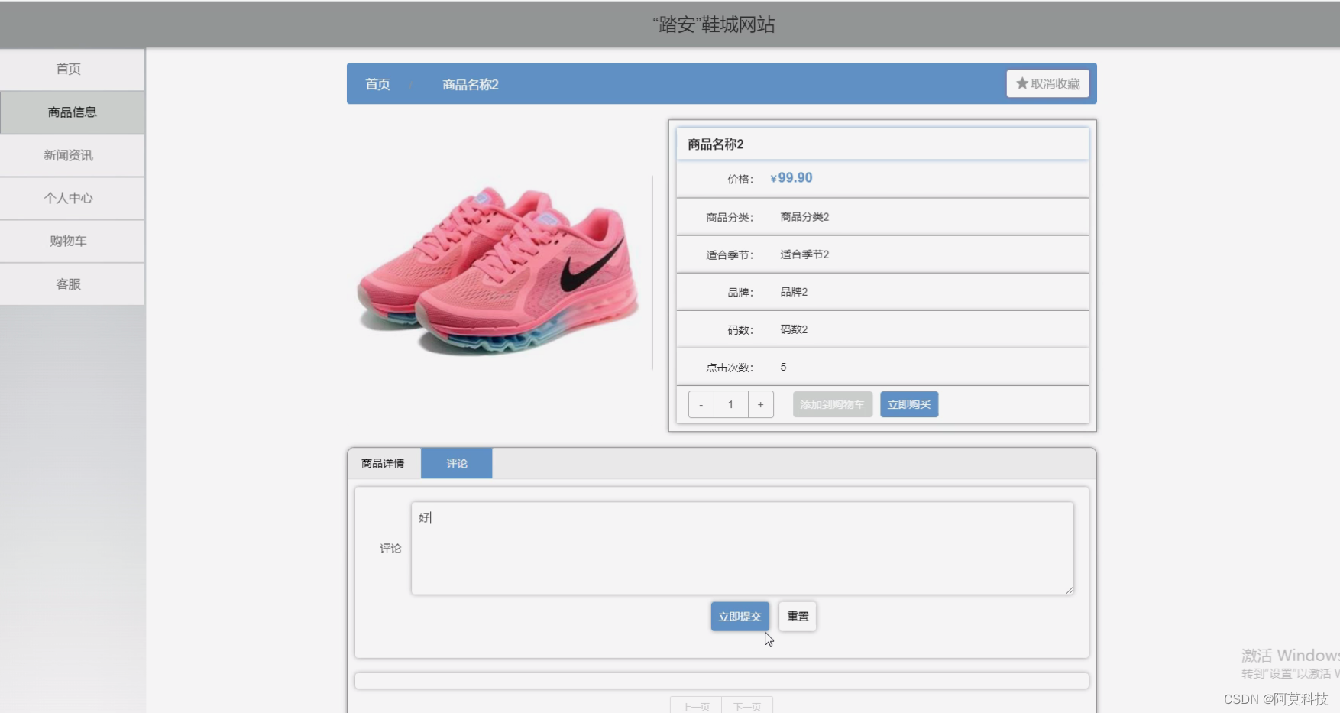The image size is (1340, 713).
Task: Click the star icon on 取消收藏 button
Action: pyautogui.click(x=1021, y=83)
